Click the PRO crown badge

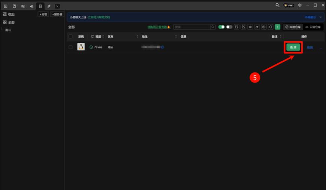(288, 5)
